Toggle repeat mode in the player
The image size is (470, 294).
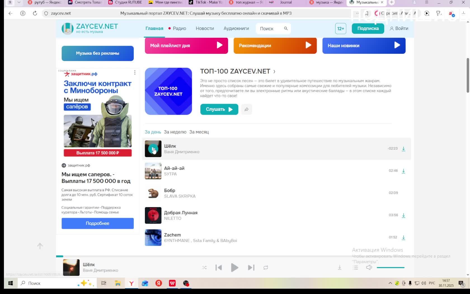click(x=266, y=268)
